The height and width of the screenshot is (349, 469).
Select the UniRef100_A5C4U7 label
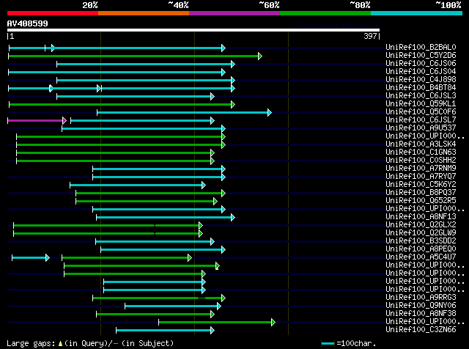pos(421,257)
